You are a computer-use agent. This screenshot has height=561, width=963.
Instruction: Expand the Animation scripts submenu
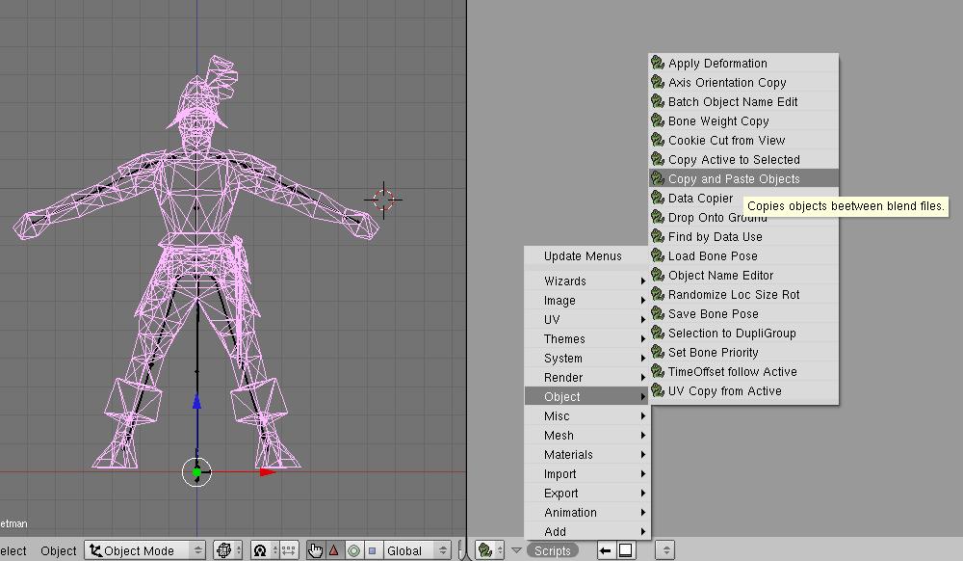586,513
